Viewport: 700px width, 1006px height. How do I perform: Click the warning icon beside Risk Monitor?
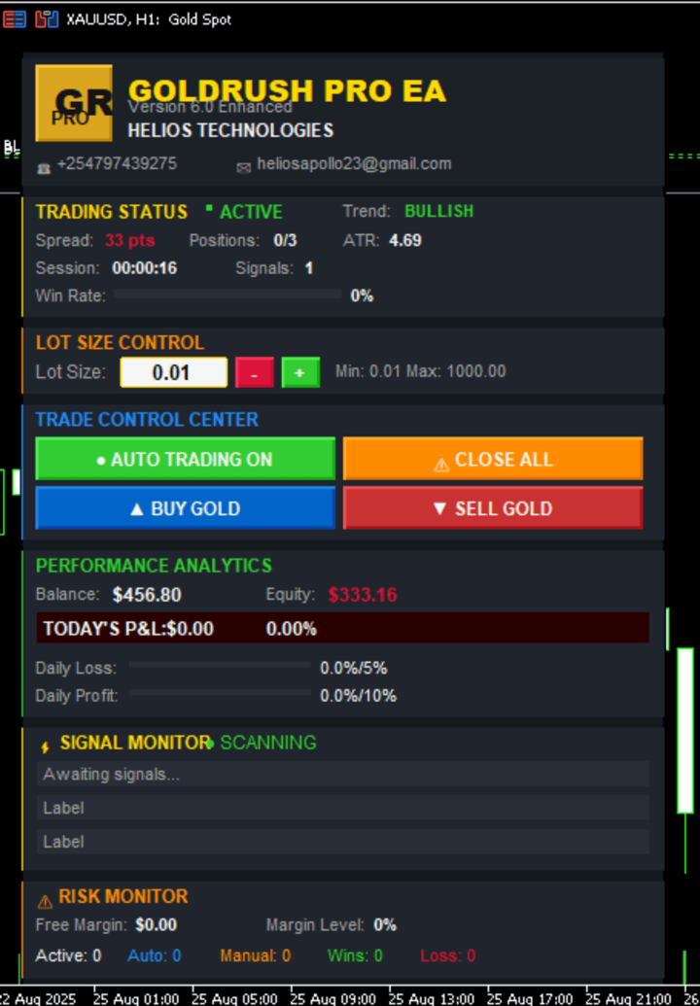pyautogui.click(x=45, y=901)
